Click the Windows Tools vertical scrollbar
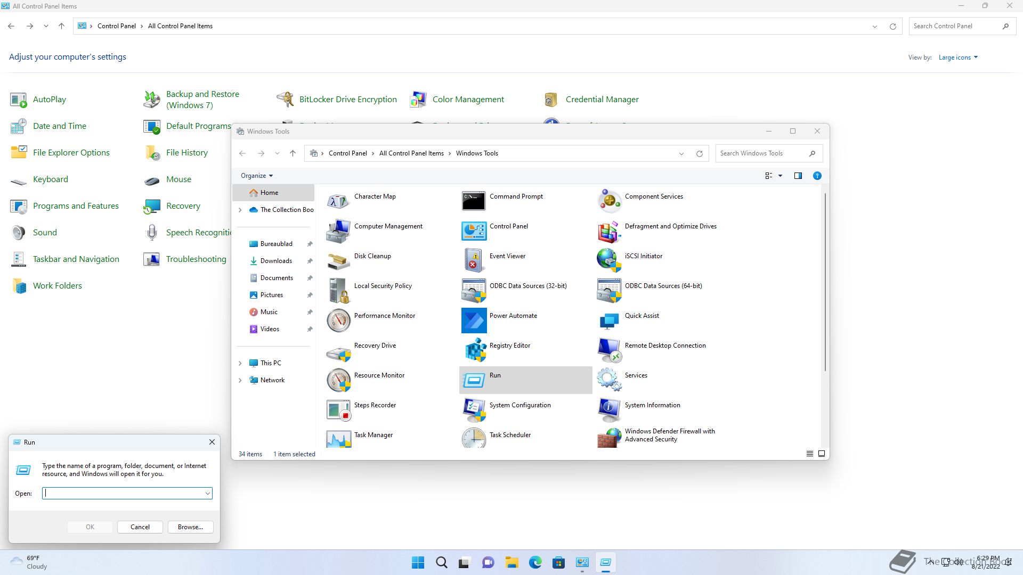The width and height of the screenshot is (1023, 575). 825,282
